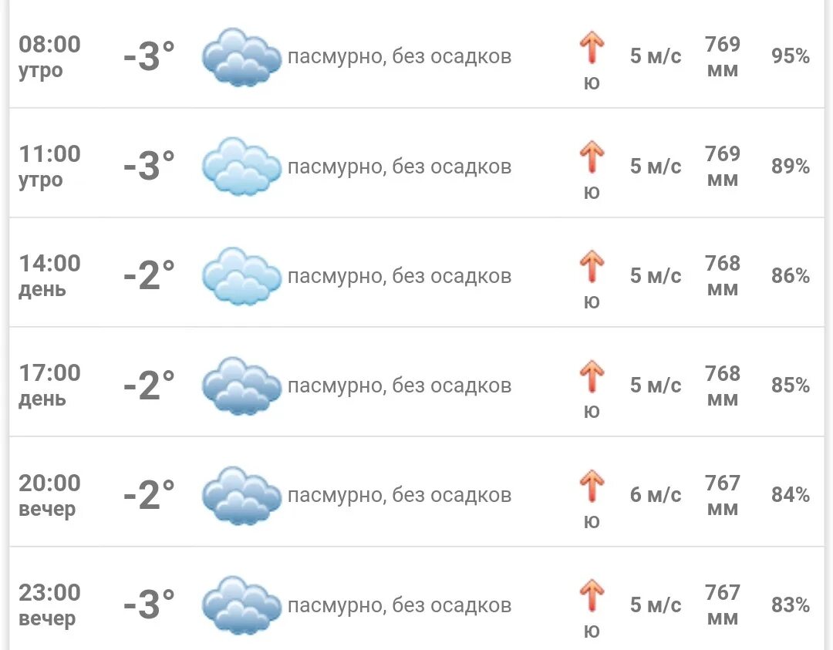Click the cloud icon in the 17:00 row
This screenshot has height=650, width=833.
(x=241, y=386)
